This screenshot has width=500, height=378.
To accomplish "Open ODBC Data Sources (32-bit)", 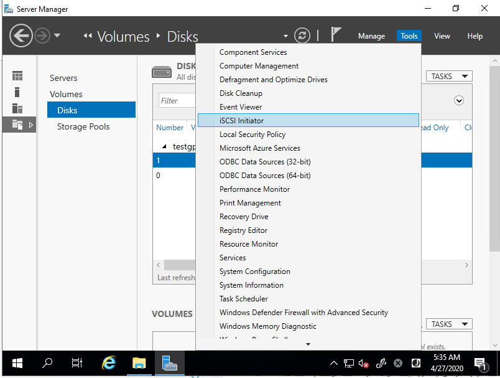I will point(308,162).
